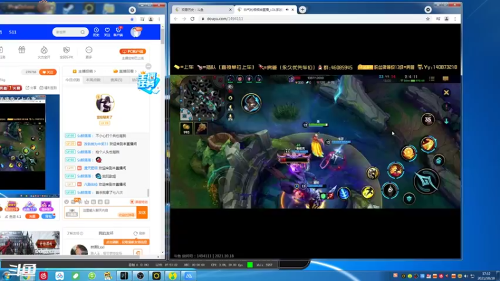This screenshot has width=500, height=281.
Task: Click the last chat message ending in 七八次
Action: pyautogui.click(x=109, y=192)
